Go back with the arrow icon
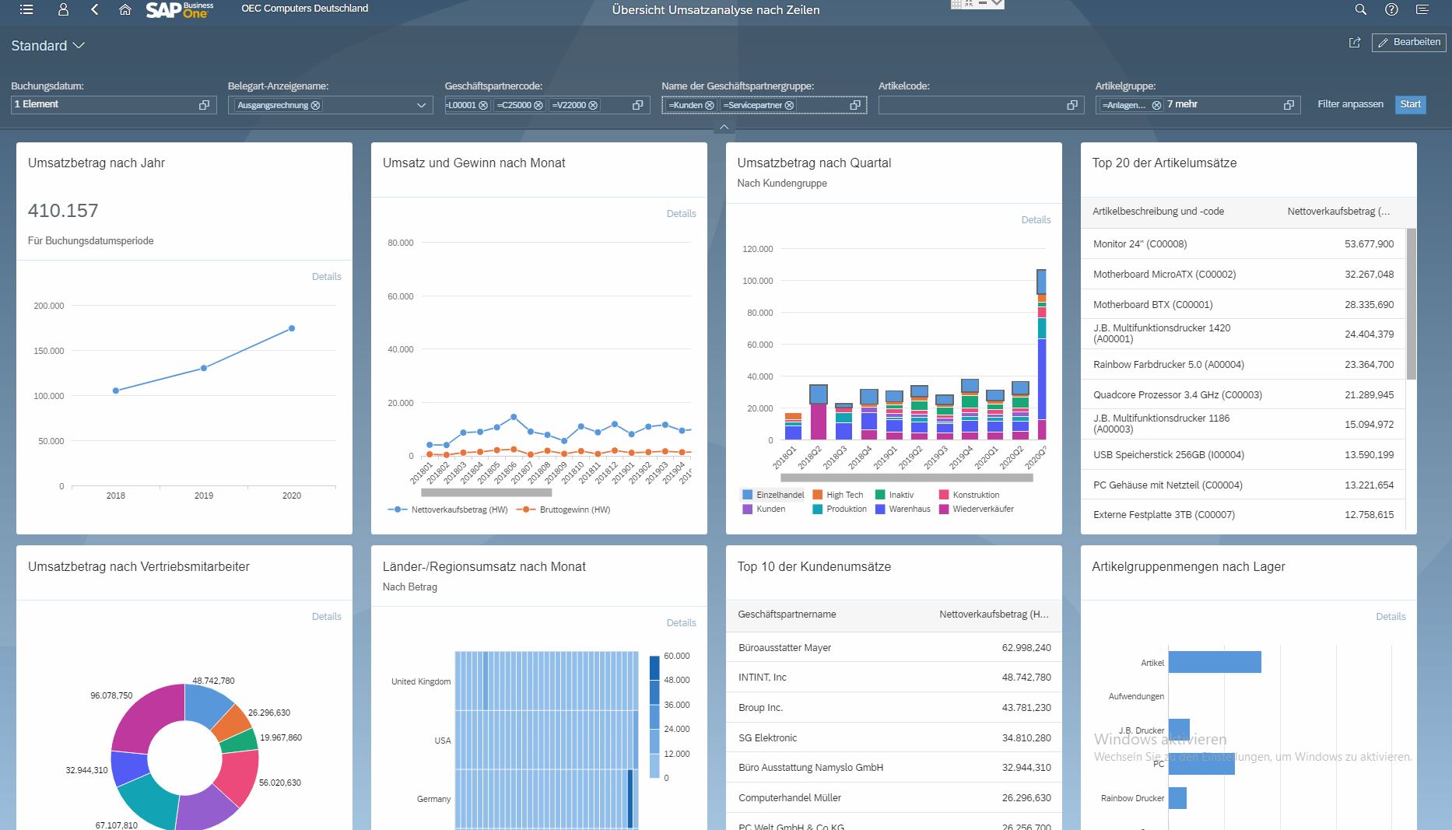1452x830 pixels. tap(94, 9)
